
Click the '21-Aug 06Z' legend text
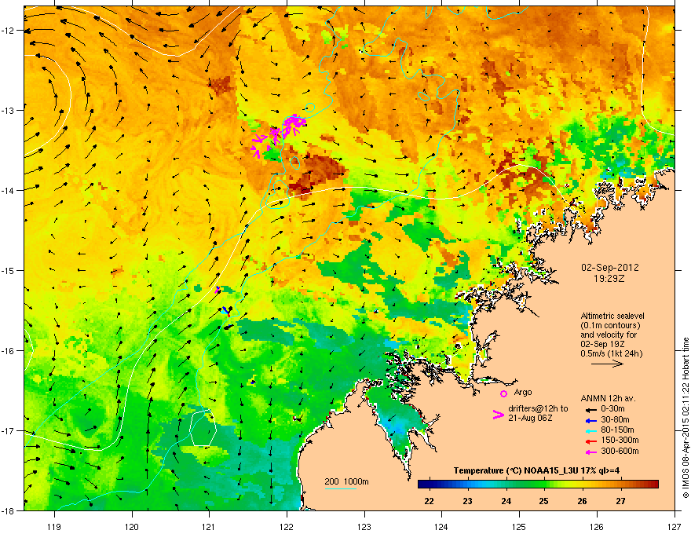(530, 418)
